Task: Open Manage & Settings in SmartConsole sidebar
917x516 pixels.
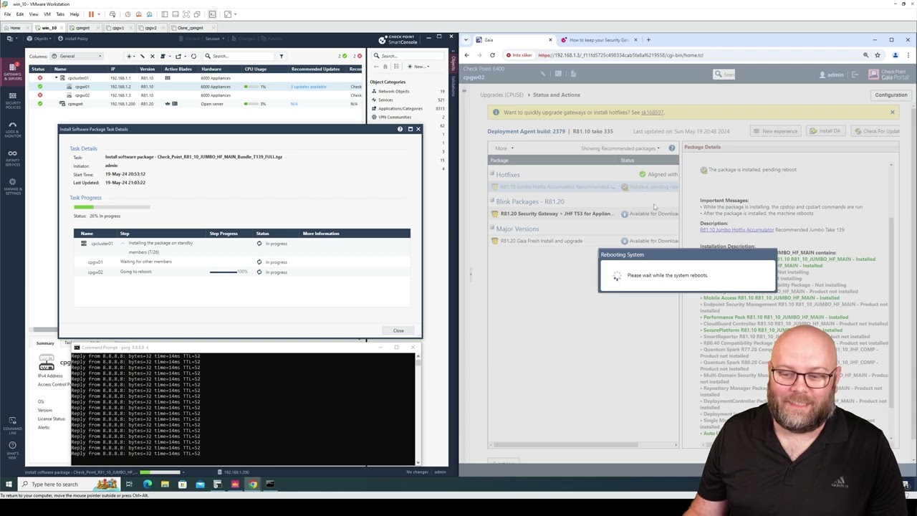Action: (12, 187)
